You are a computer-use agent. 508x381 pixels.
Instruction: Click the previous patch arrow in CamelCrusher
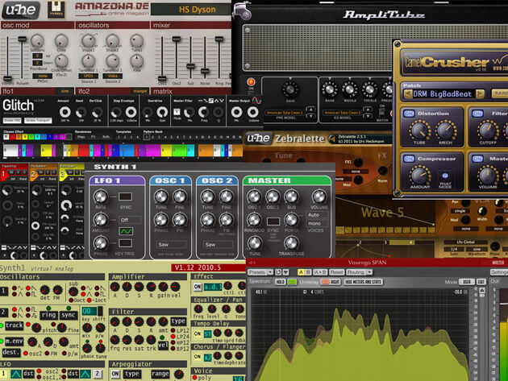pos(408,94)
